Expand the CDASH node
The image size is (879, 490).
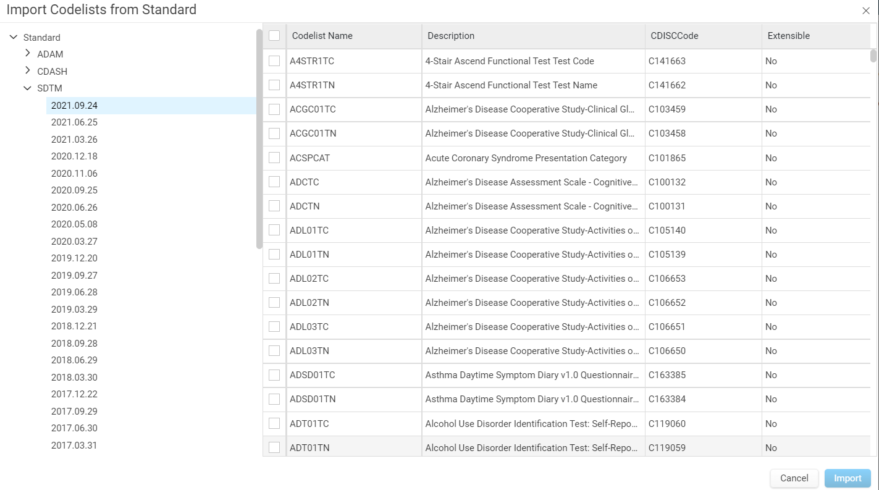[x=27, y=71]
